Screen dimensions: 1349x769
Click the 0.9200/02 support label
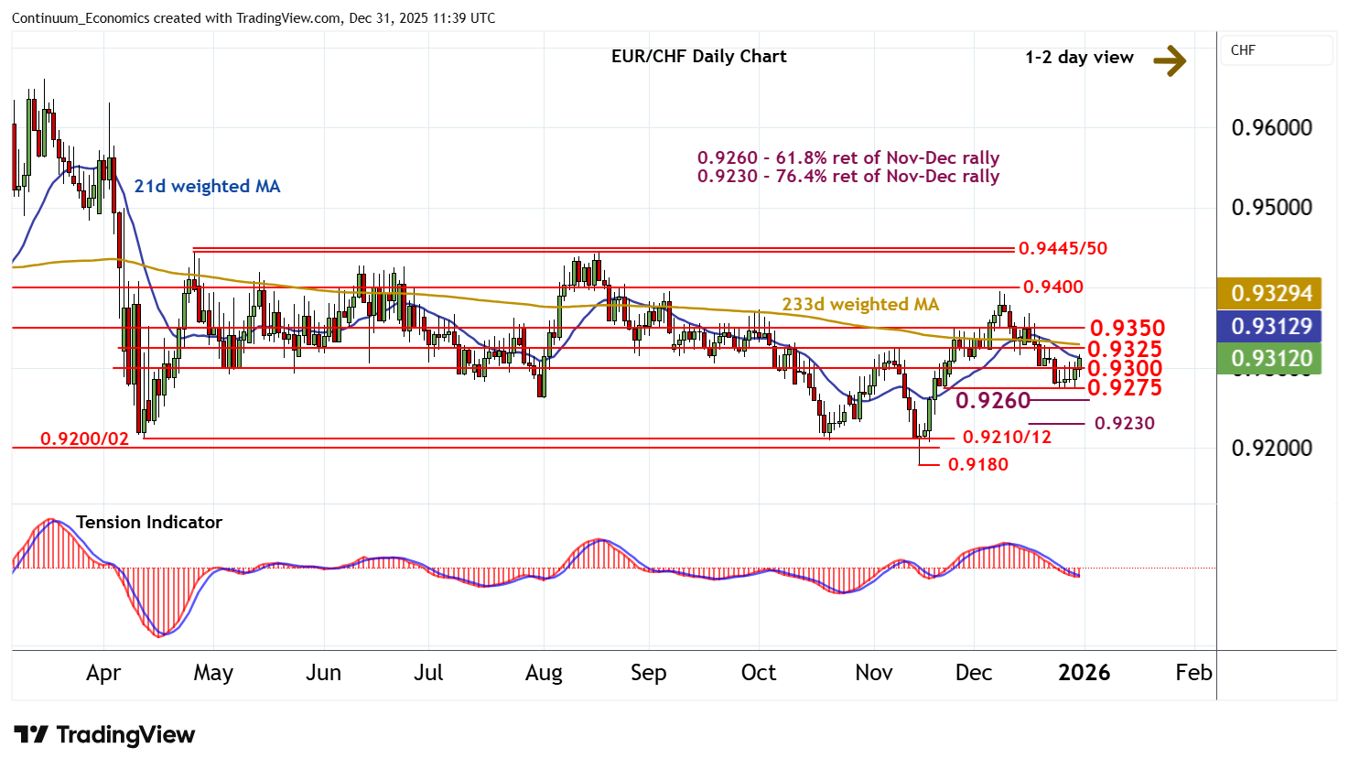click(x=85, y=439)
